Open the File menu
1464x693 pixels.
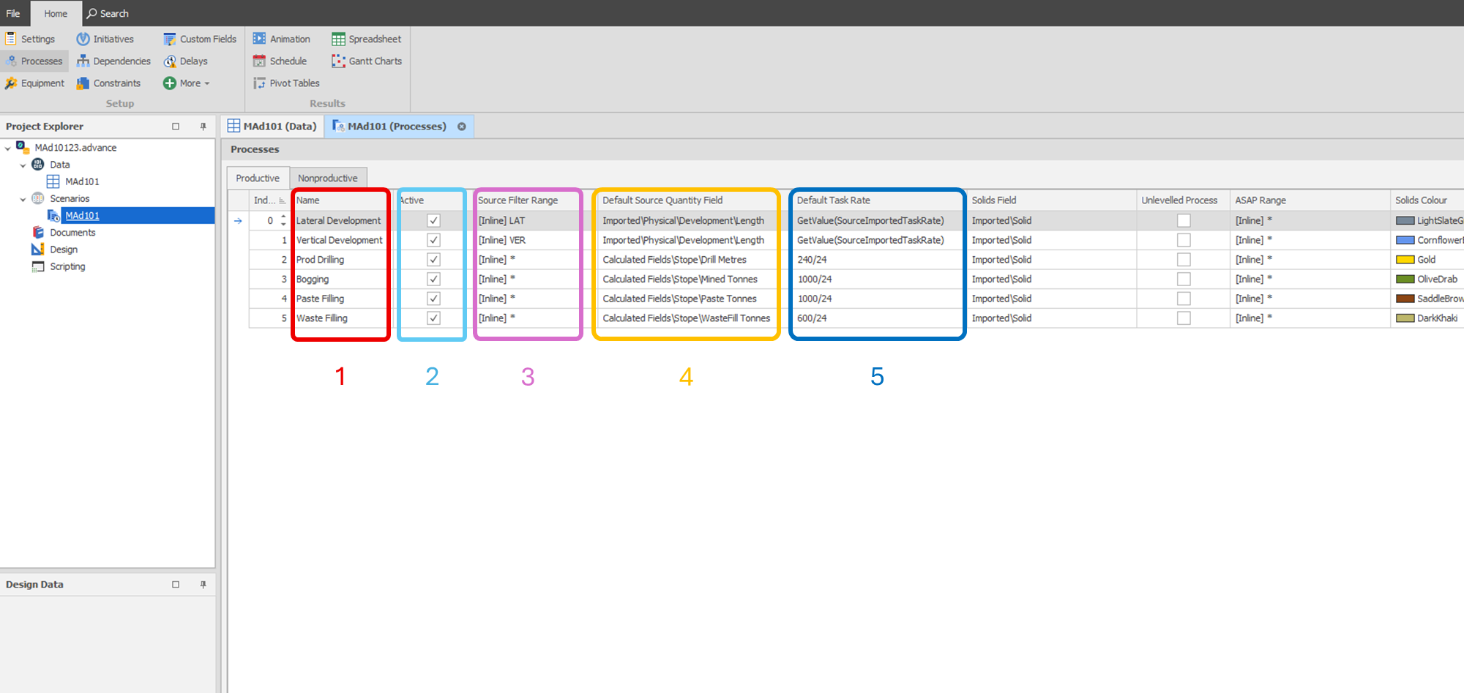click(x=13, y=13)
